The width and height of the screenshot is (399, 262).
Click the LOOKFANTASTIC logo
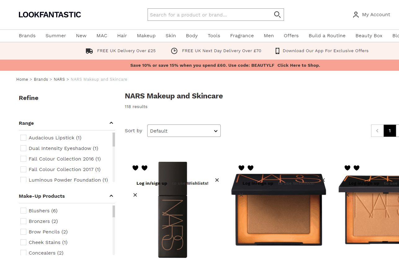50,15
